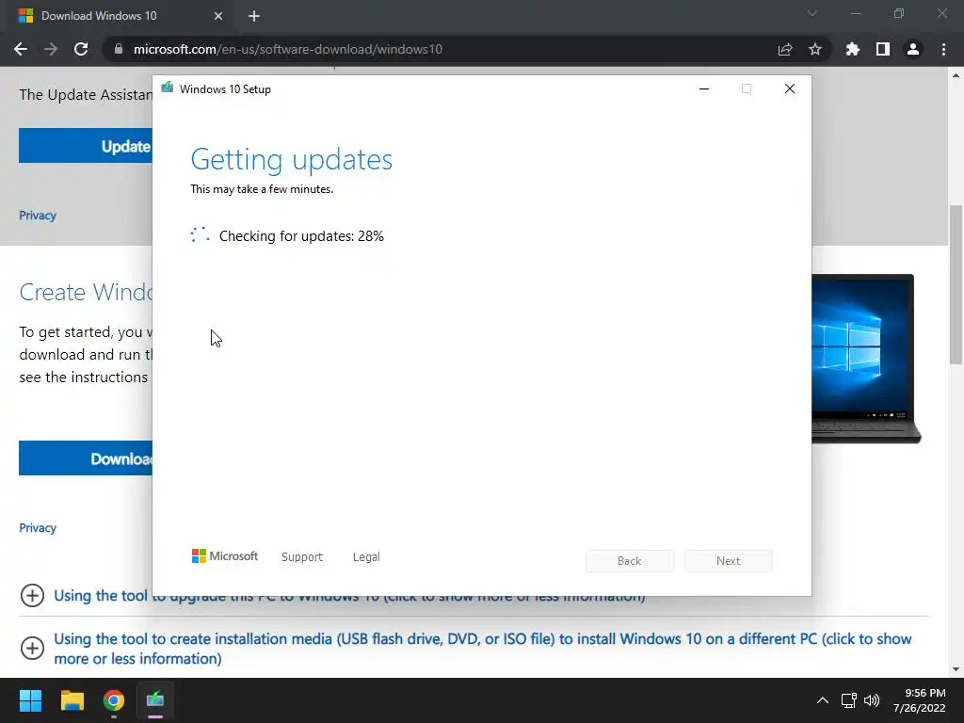Click 'Checking for updates: 28%' text
Viewport: 964px width, 723px height.
click(301, 236)
